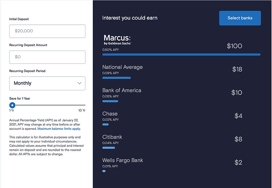Click the "Interest you could earn" heading
The height and width of the screenshot is (188, 272).
[x=130, y=18]
